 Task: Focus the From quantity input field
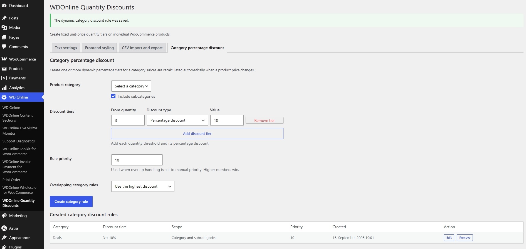tap(128, 120)
